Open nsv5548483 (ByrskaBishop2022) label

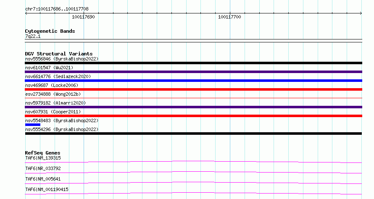[62, 120]
